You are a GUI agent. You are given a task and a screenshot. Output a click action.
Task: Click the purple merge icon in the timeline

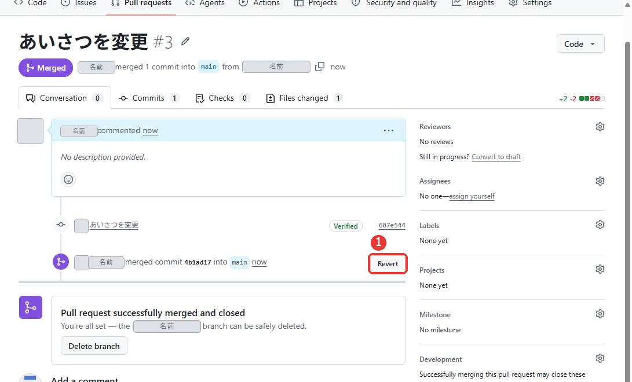coord(61,262)
